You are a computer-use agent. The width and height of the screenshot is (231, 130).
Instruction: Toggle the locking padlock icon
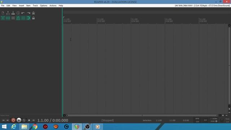click(34, 18)
